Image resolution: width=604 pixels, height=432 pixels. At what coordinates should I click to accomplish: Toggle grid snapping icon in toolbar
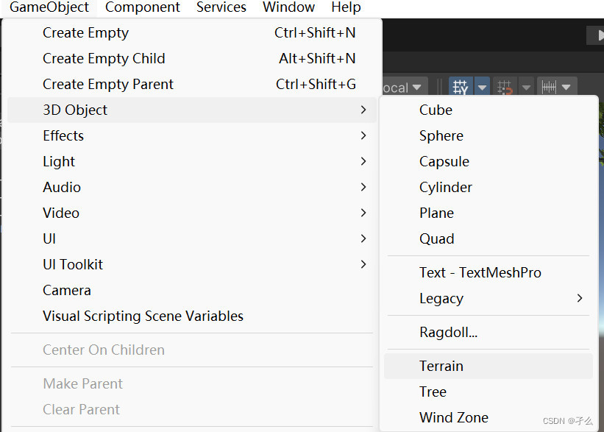(x=461, y=88)
